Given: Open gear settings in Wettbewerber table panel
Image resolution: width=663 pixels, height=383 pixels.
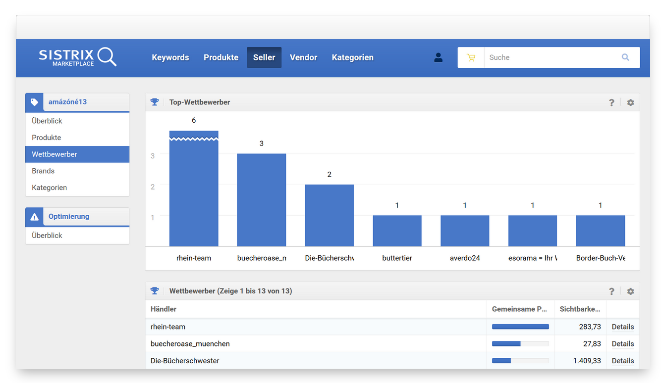Looking at the screenshot, I should (x=630, y=291).
